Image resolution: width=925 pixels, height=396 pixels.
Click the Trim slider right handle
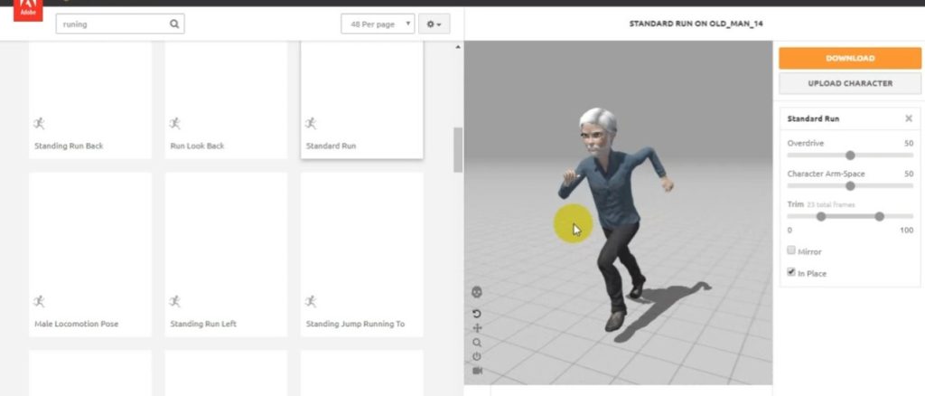(x=880, y=217)
